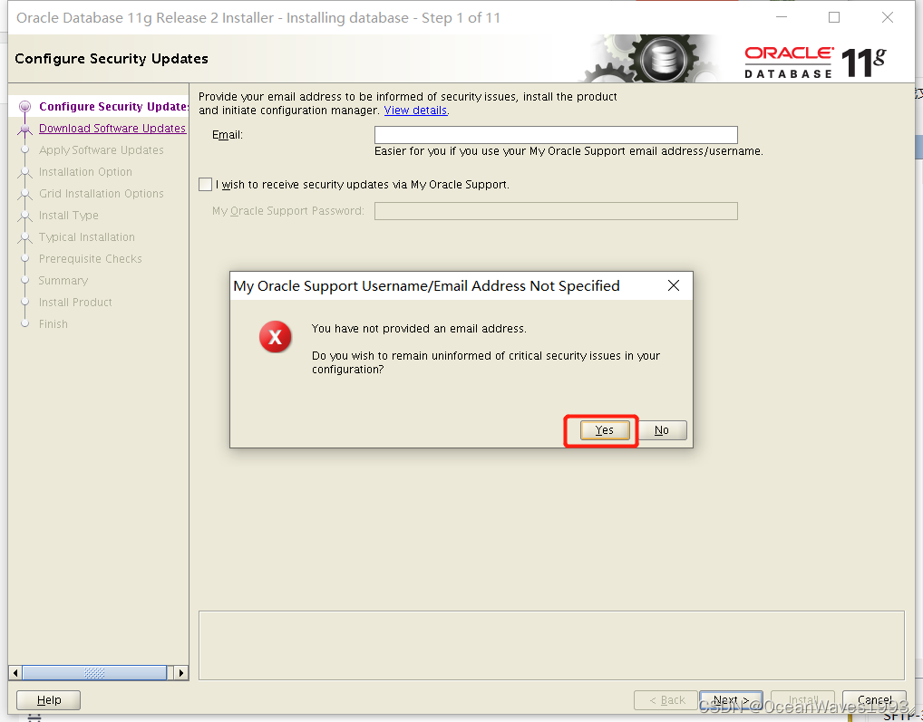Go to previous step with Back

click(666, 699)
